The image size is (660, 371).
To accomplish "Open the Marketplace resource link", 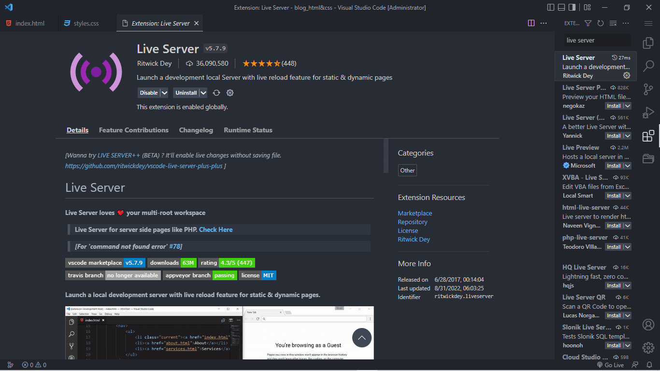I will (415, 213).
